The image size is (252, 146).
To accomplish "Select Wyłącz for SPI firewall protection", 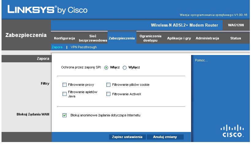I will click(124, 68).
